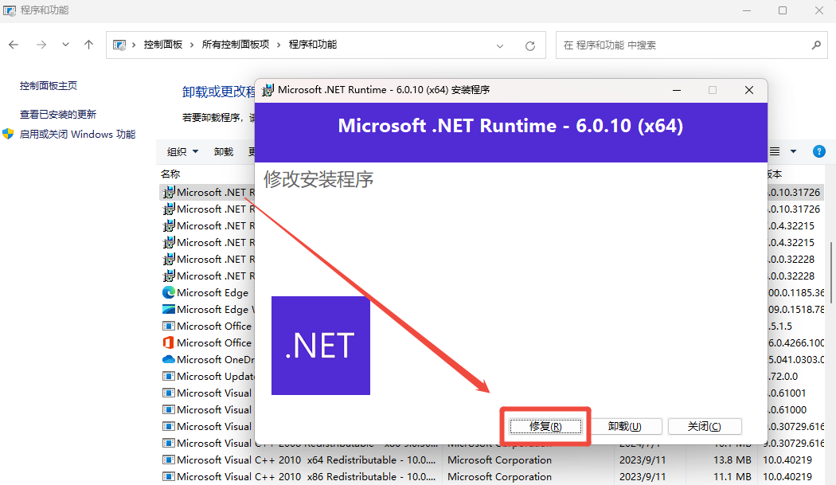Click the Microsoft Office program icon

(168, 326)
